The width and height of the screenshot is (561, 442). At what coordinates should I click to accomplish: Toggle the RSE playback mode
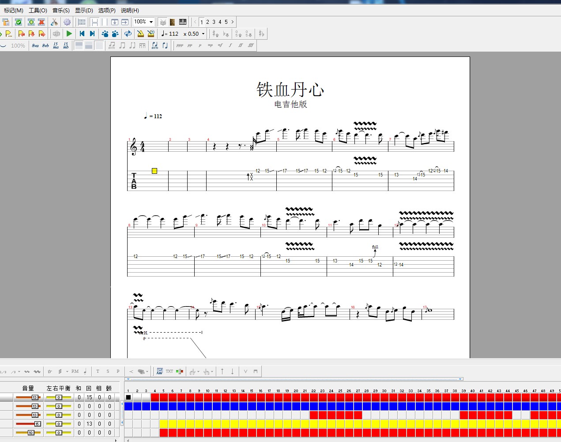pyautogui.click(x=56, y=34)
